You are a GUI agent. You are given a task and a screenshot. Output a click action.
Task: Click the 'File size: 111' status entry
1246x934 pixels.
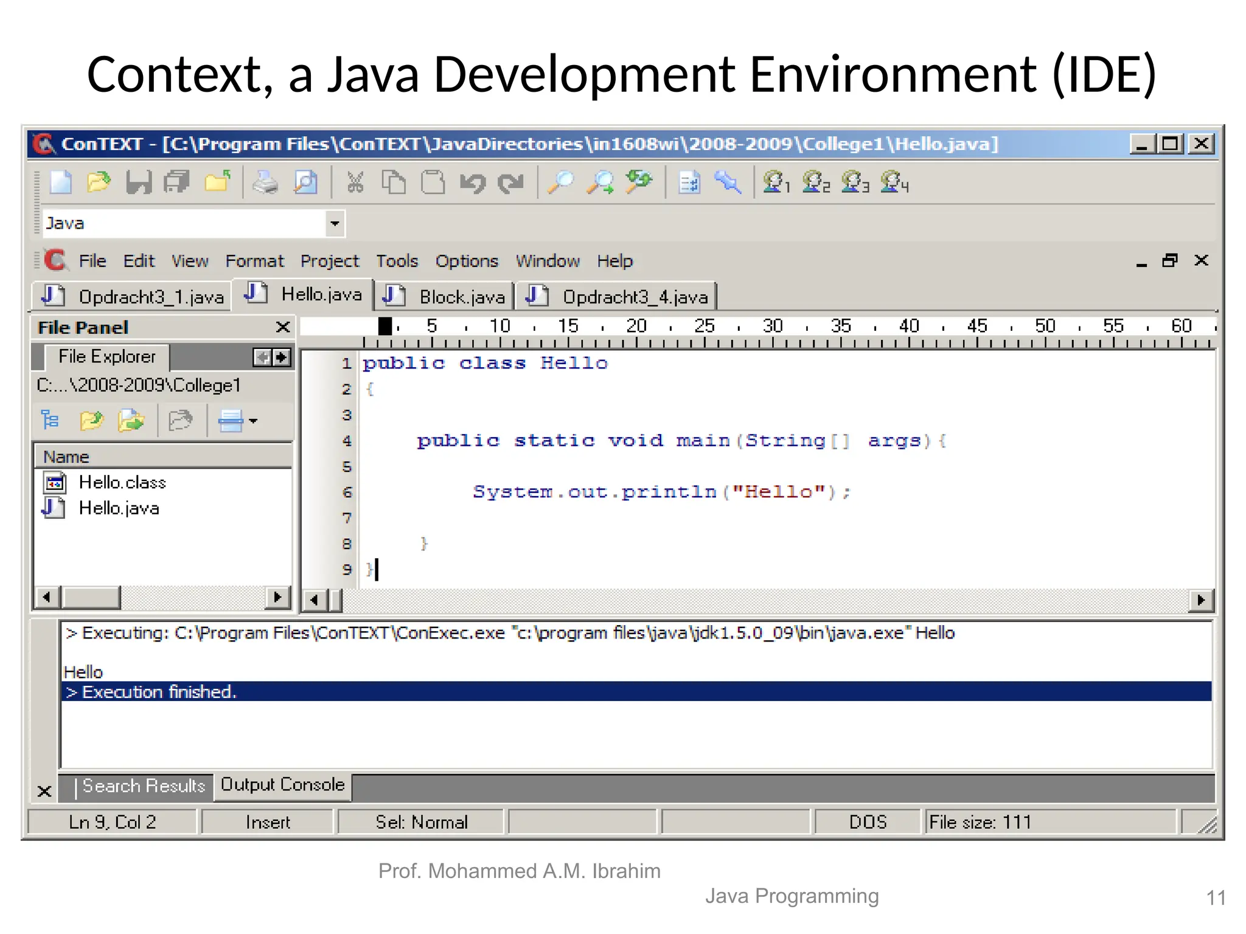coord(1051,822)
